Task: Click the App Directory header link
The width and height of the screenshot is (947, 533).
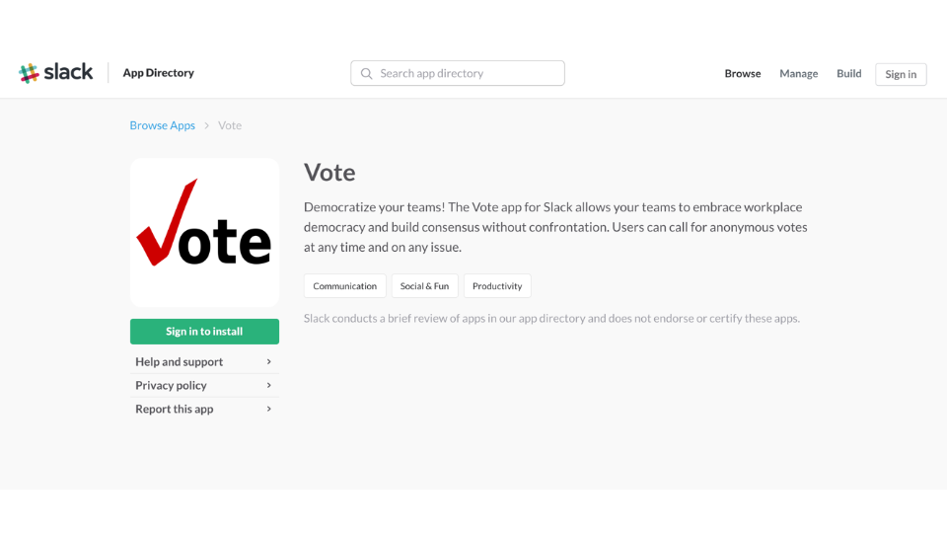Action: (158, 73)
